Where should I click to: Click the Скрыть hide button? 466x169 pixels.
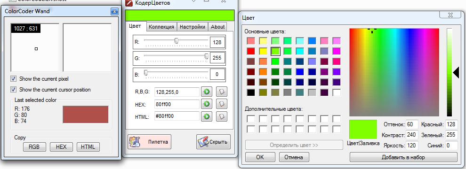[213, 142]
